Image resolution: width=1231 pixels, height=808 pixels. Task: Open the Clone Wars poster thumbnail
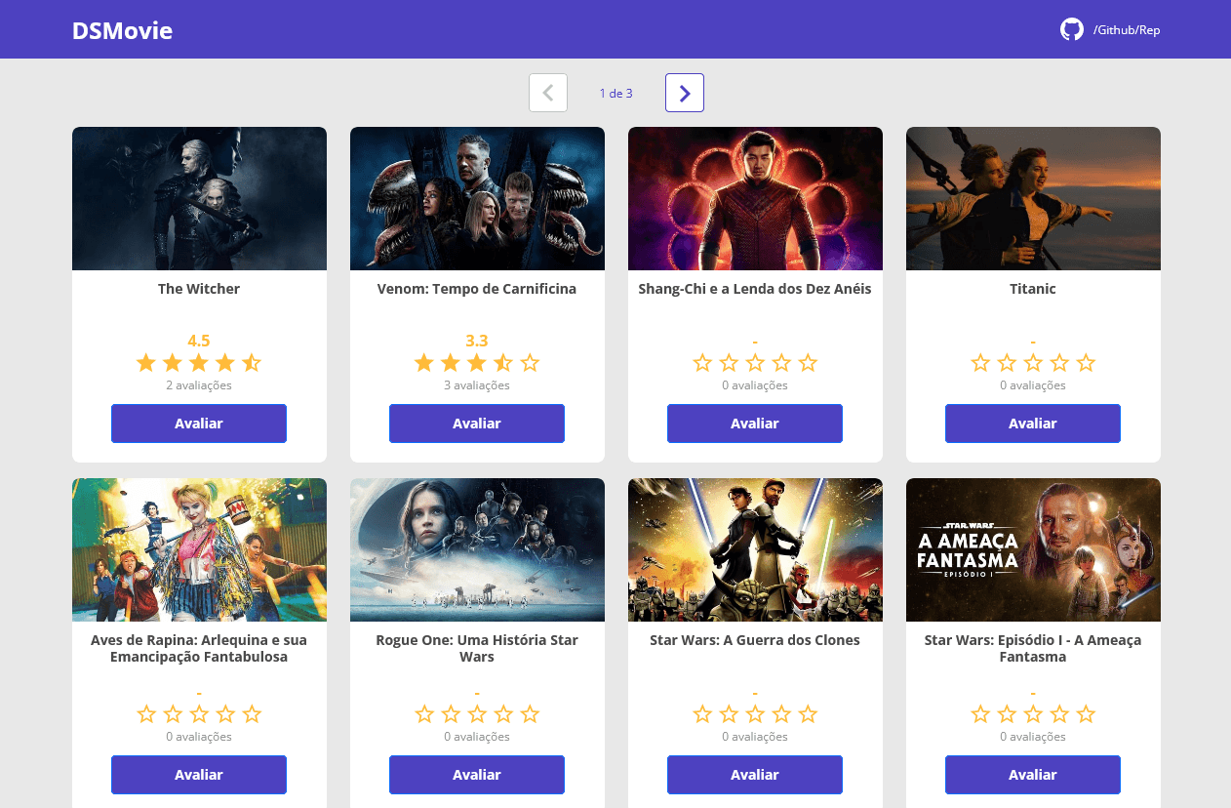click(x=755, y=549)
